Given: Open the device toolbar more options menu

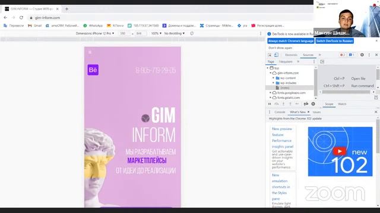Looking at the screenshot, I should coord(261,33).
